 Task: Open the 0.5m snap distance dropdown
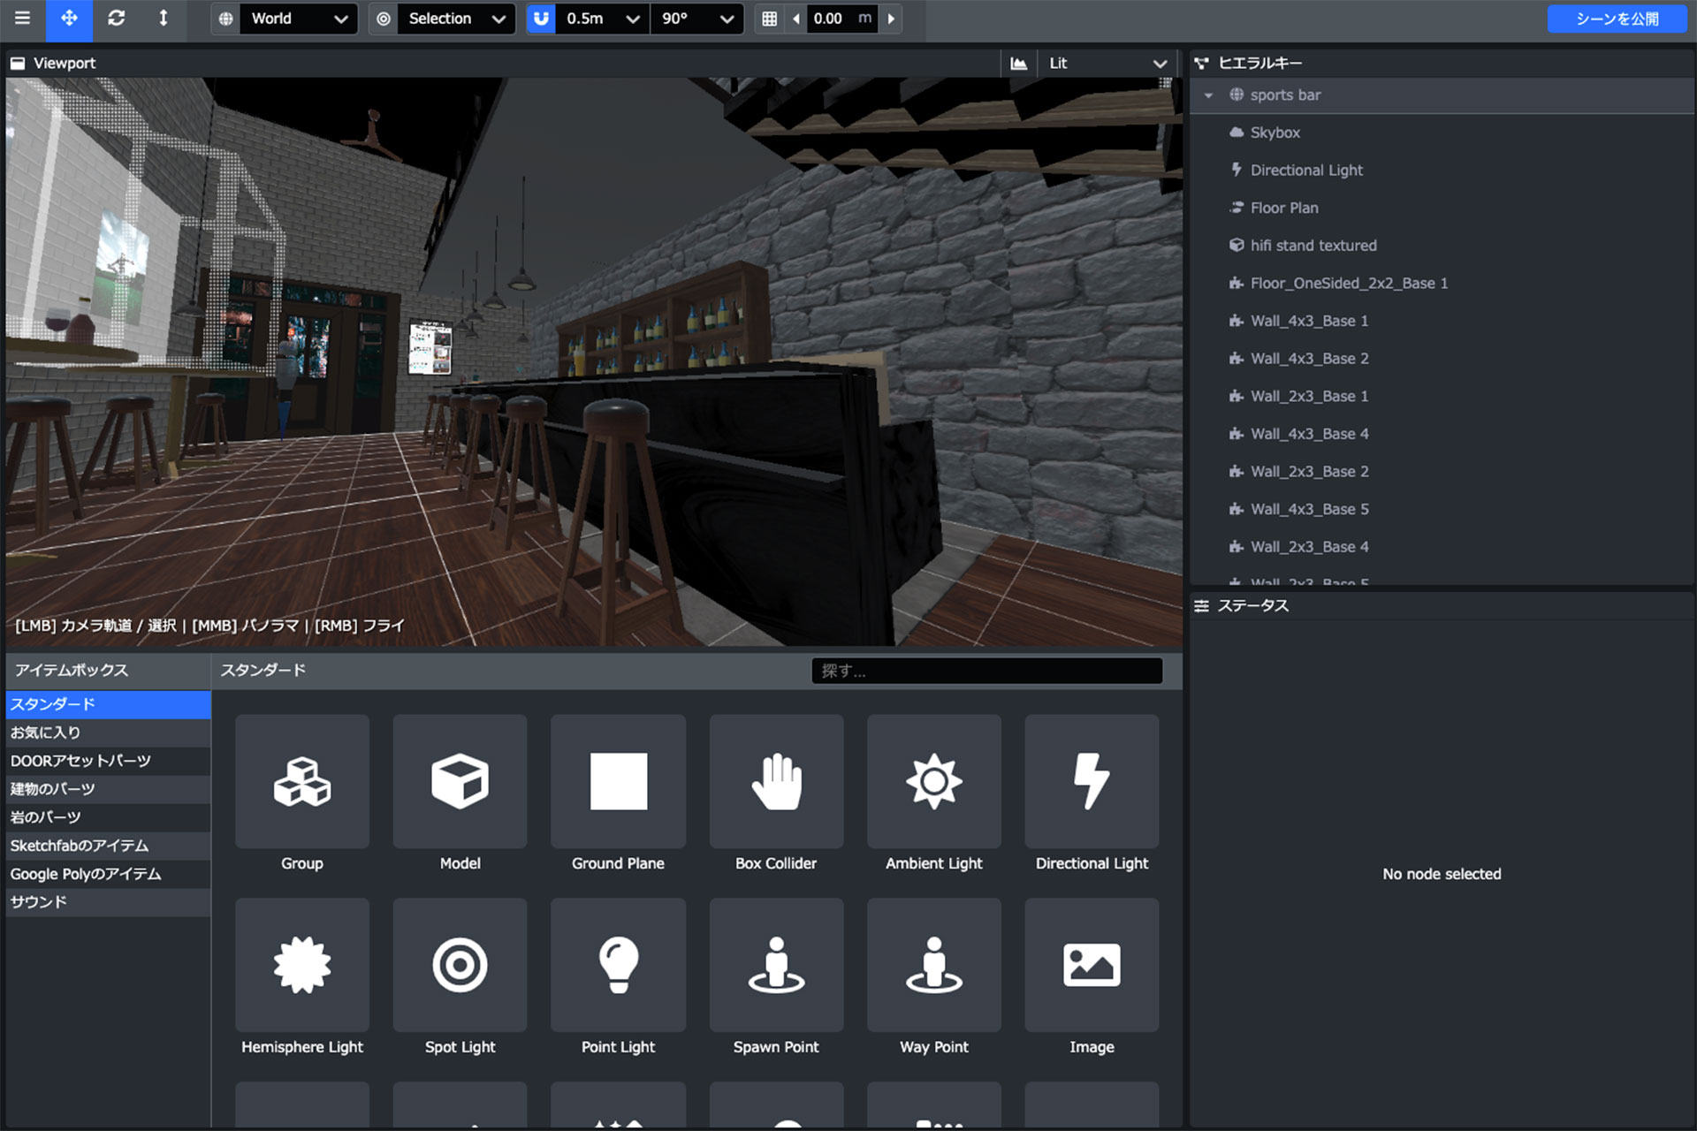click(x=603, y=19)
